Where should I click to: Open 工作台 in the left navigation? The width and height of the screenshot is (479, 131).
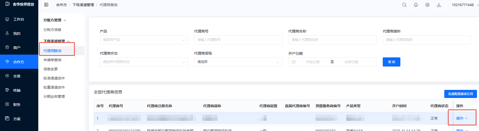point(18,19)
